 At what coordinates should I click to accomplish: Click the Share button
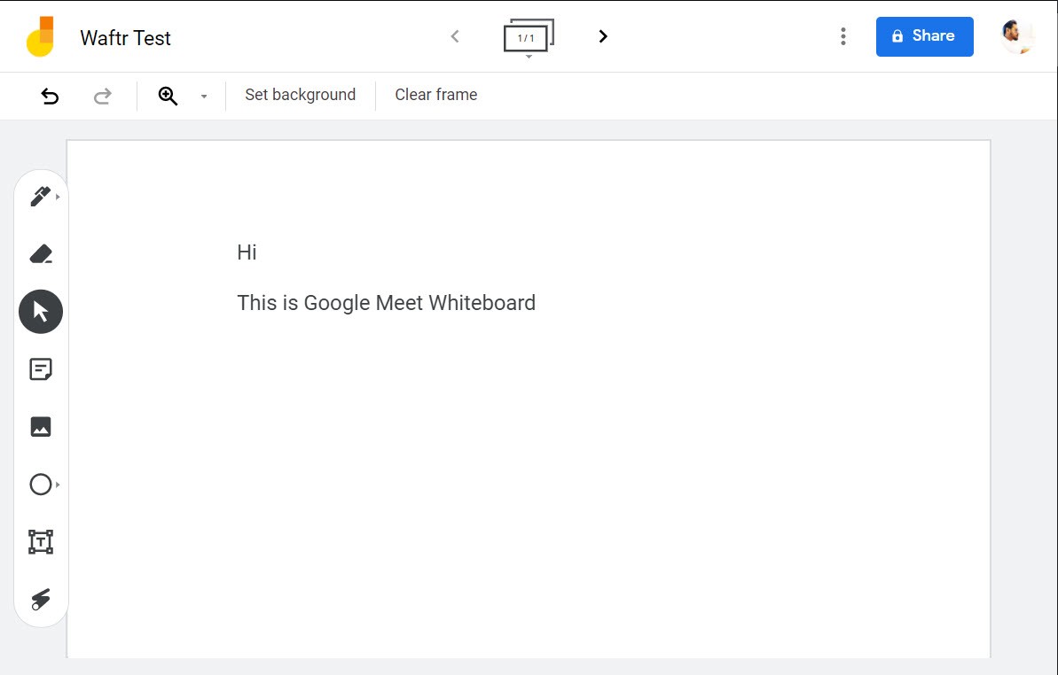(924, 36)
